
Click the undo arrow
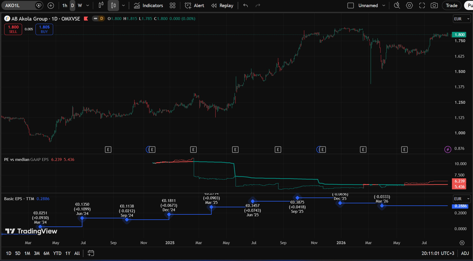click(246, 6)
